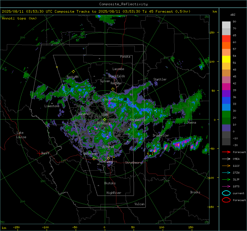Click the ThreeHills city label
The image size is (247, 231).
[138, 120]
